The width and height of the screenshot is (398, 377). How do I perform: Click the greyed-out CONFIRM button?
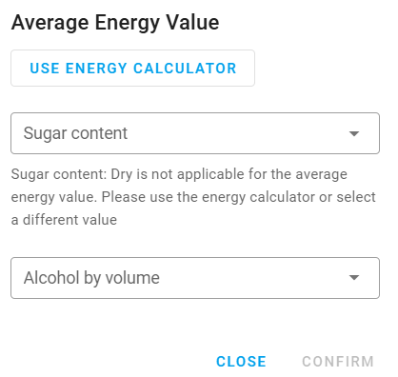pyautogui.click(x=338, y=362)
